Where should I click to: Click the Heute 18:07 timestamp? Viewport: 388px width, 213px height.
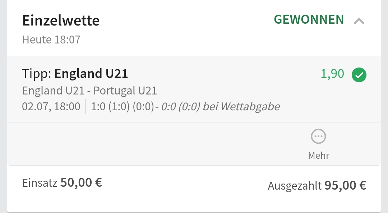[51, 40]
